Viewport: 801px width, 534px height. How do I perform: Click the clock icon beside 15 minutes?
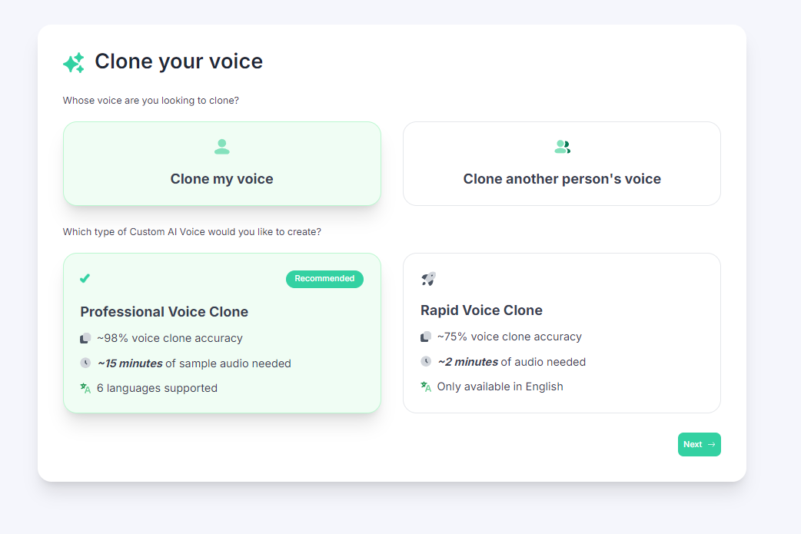pos(86,361)
